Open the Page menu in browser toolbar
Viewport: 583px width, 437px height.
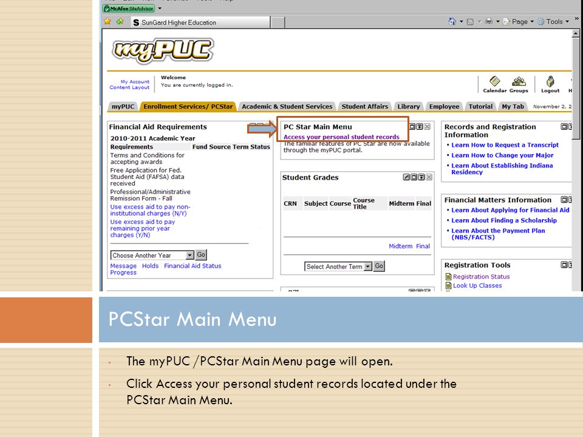(518, 22)
